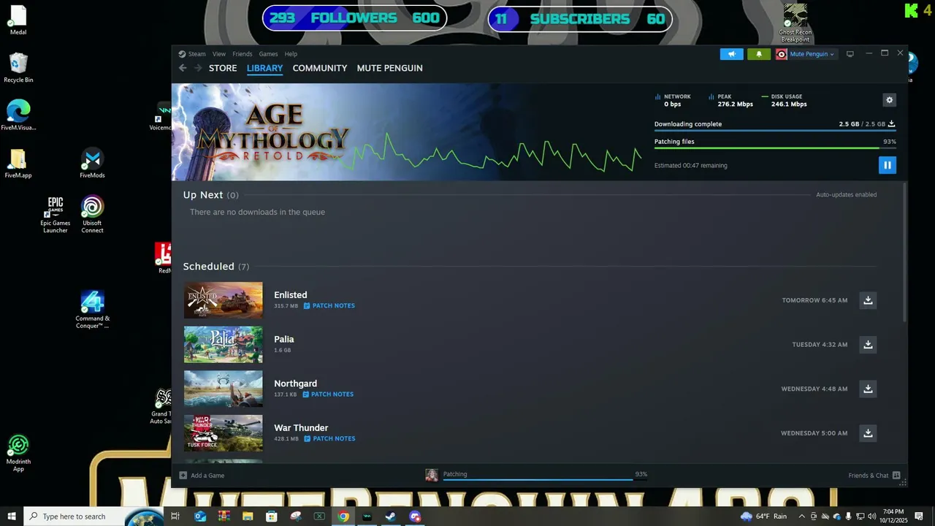Screen dimensions: 935x526
Task: Open the Windows Start menu
Action: pyautogui.click(x=12, y=517)
